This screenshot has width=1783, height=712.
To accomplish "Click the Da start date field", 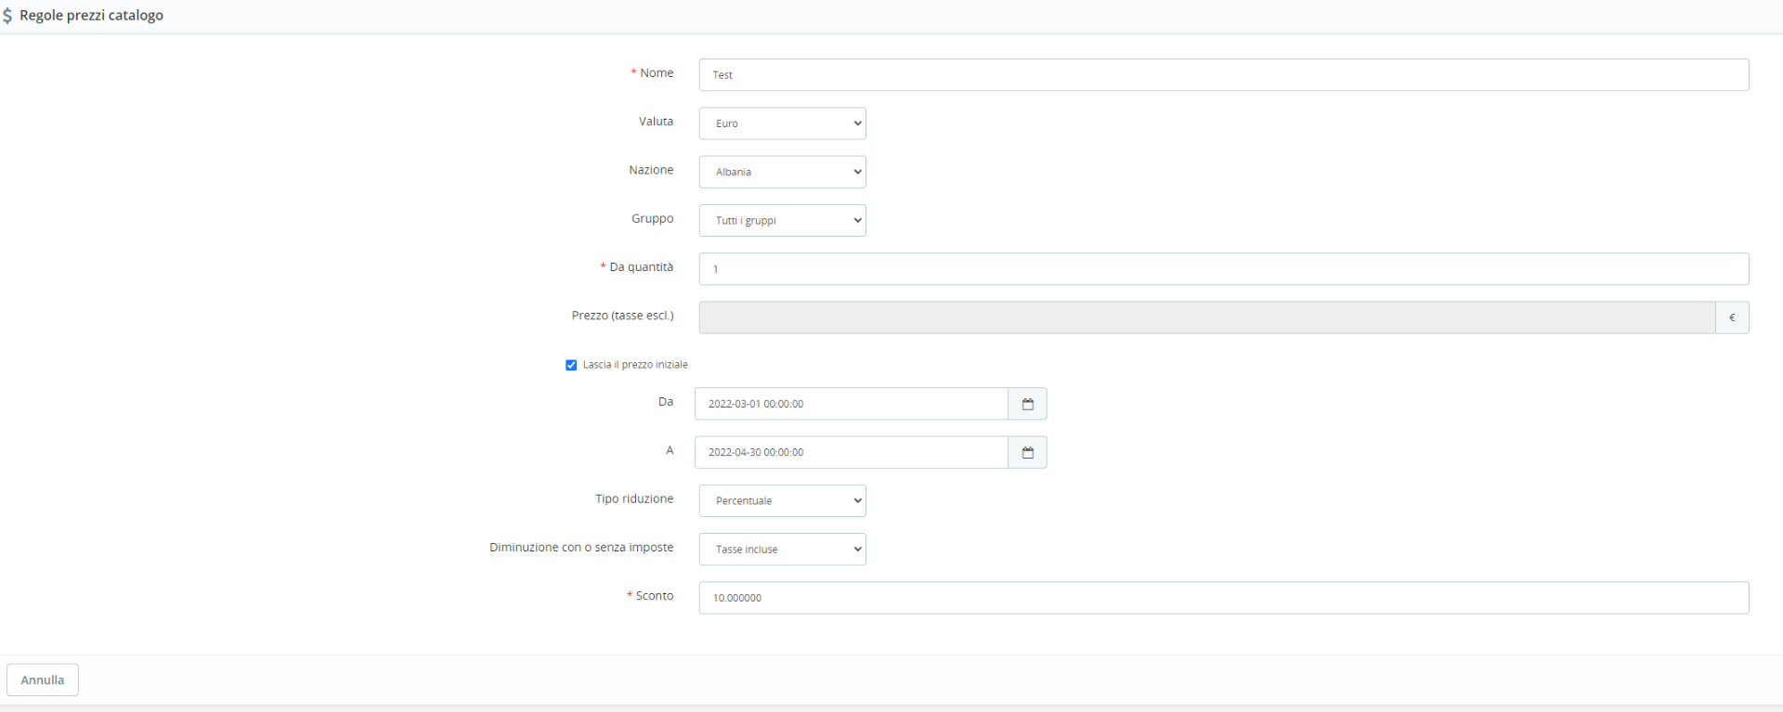I will point(851,404).
